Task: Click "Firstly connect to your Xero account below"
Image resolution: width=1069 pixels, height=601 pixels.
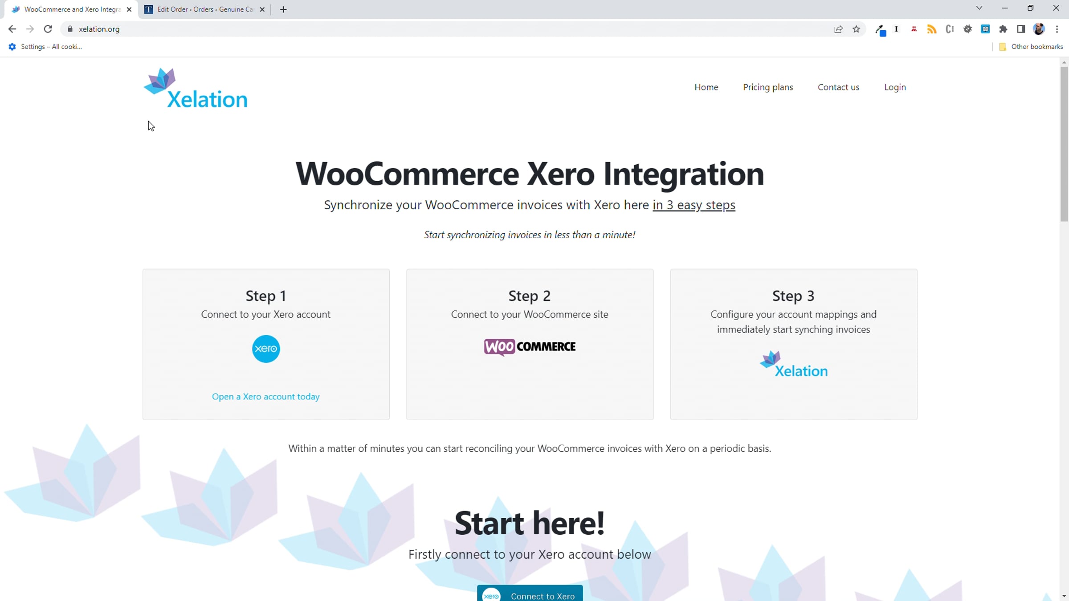Action: (x=530, y=554)
